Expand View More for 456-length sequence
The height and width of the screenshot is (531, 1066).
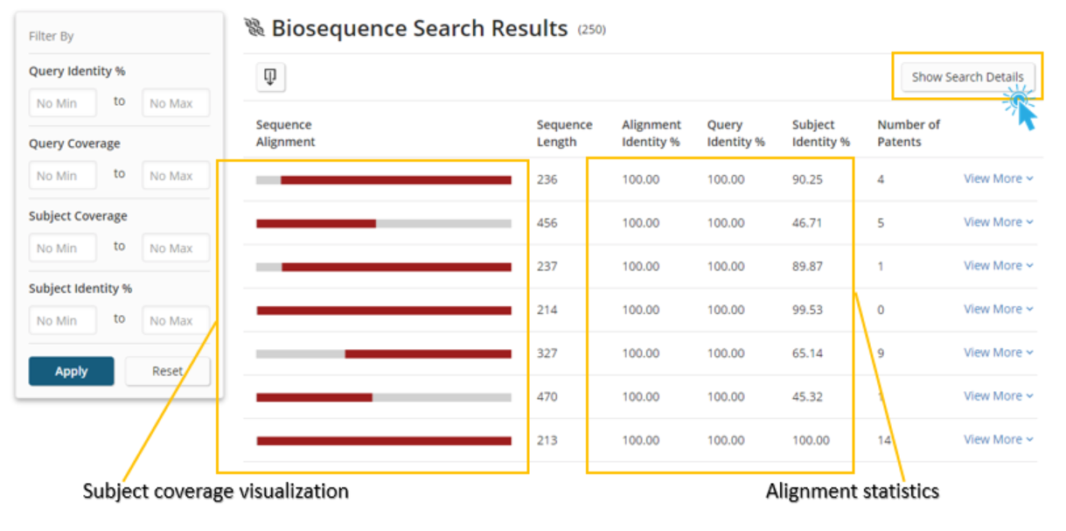998,222
